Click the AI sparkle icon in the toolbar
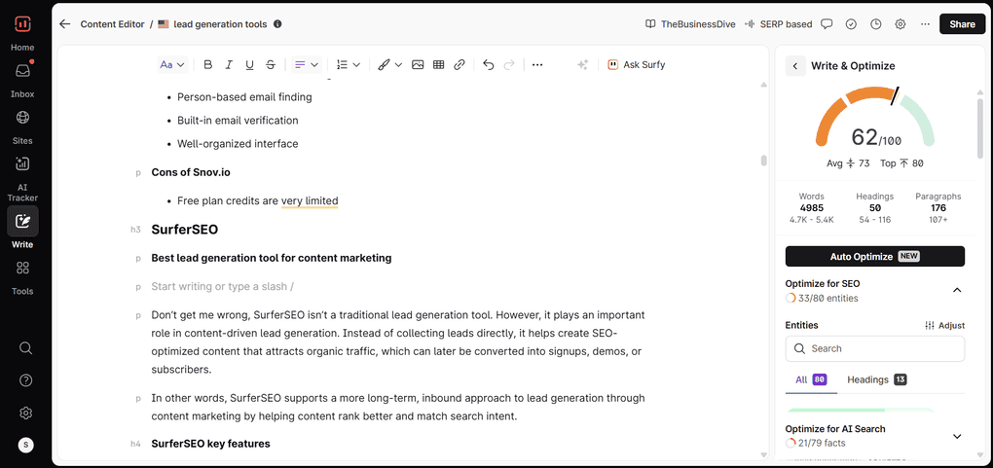The image size is (993, 468). pos(582,64)
